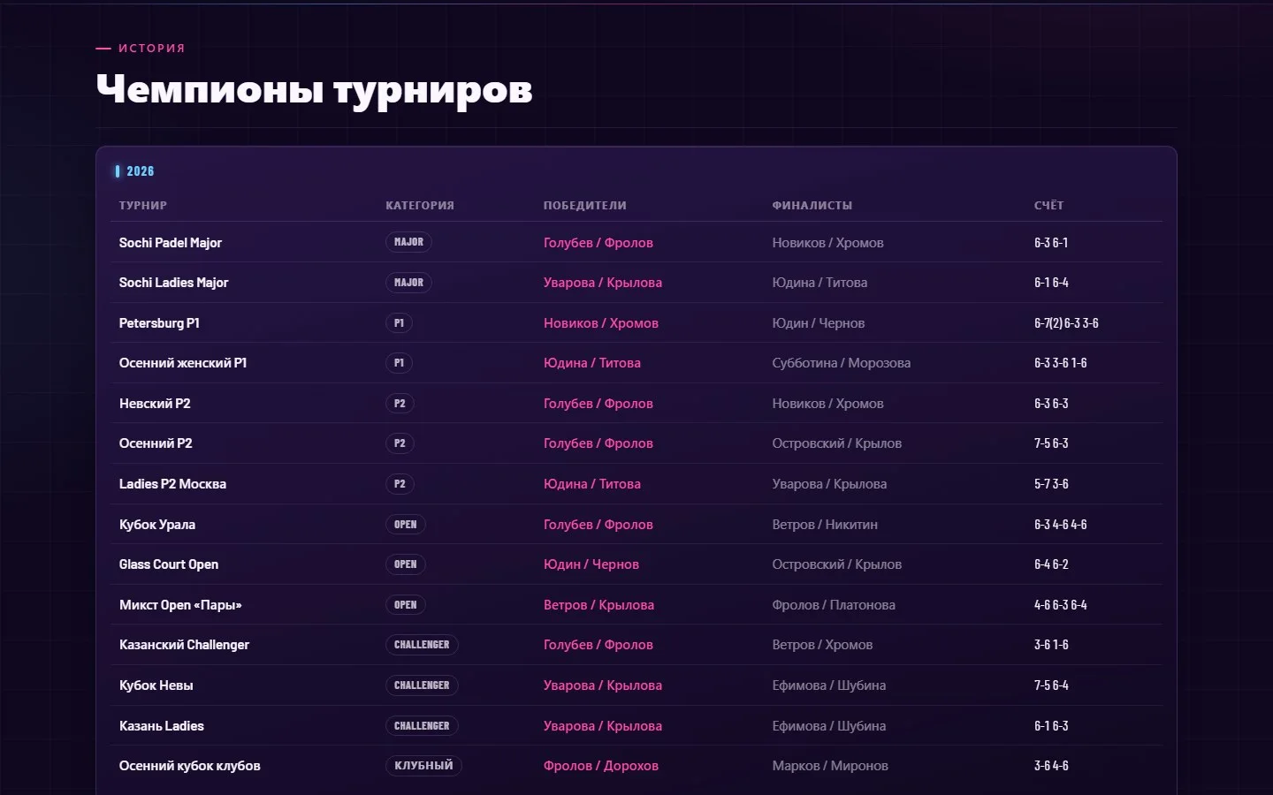Select 'Кубок Урала' tournament name
This screenshot has width=1273, height=795.
157,525
